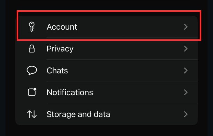Open the Storage and data label
213x136 pixels.
[x=78, y=114]
